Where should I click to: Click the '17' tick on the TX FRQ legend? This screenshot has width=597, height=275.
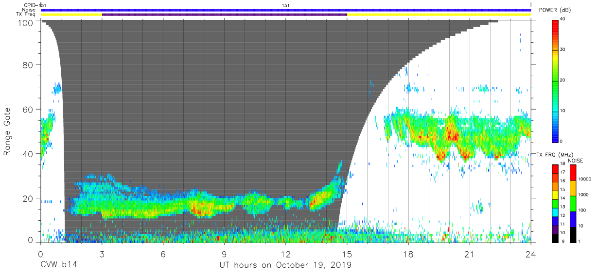tap(562, 172)
